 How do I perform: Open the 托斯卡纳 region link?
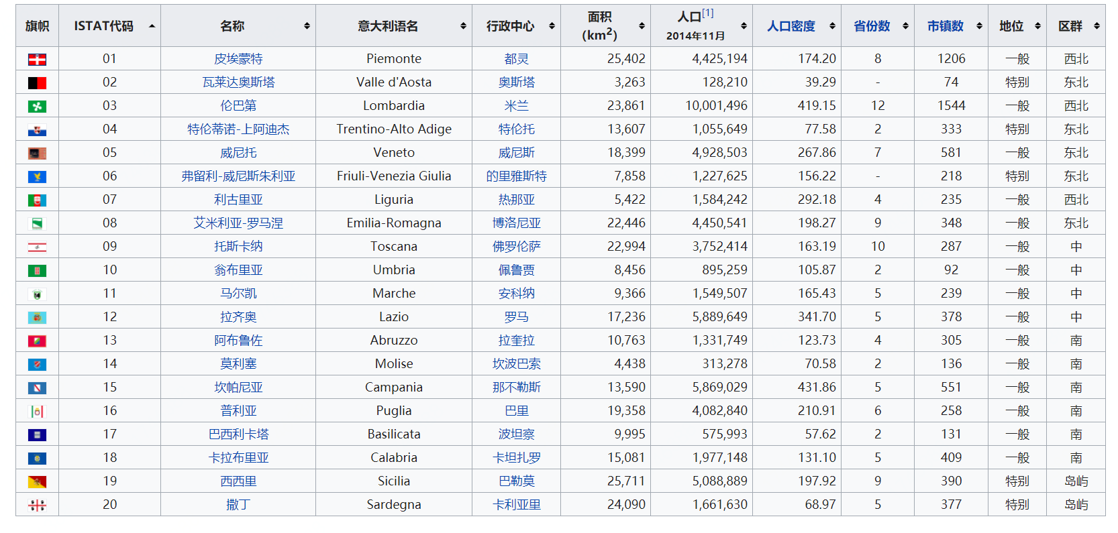pyautogui.click(x=238, y=247)
